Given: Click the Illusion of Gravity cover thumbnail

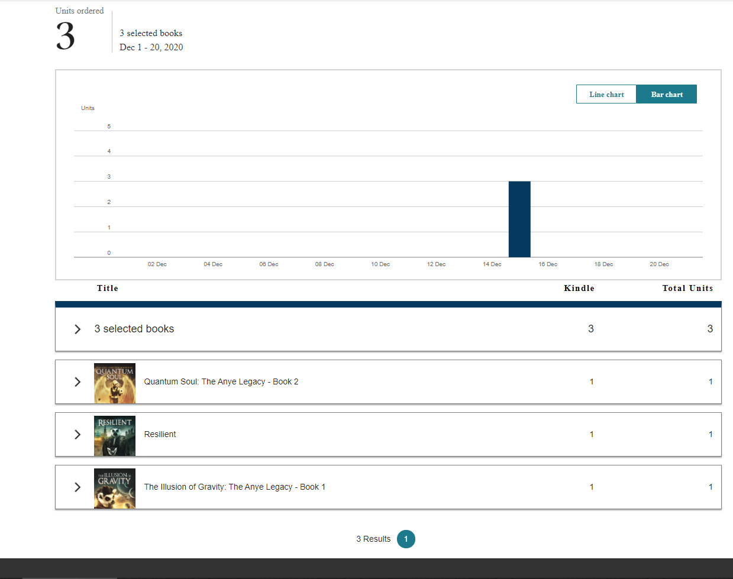Looking at the screenshot, I should [x=115, y=489].
